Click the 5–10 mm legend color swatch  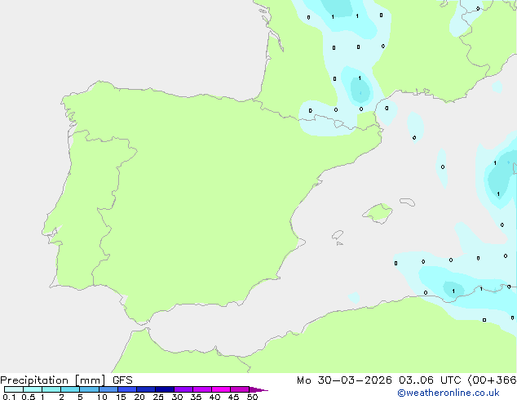[89, 389]
